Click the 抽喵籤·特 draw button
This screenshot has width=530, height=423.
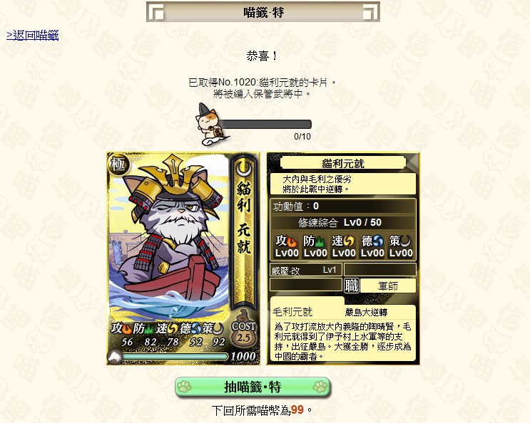click(253, 387)
